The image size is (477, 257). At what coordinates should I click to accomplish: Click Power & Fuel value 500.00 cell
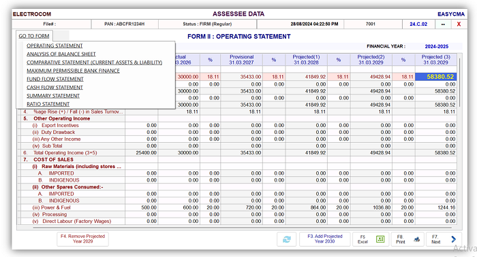pos(142,207)
